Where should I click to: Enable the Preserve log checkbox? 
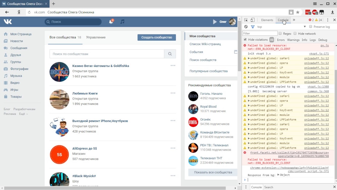tap(311, 27)
